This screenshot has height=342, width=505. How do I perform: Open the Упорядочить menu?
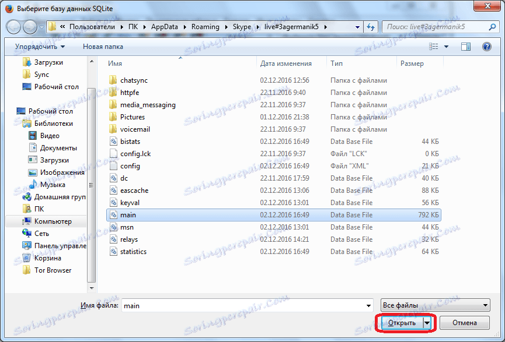point(40,47)
